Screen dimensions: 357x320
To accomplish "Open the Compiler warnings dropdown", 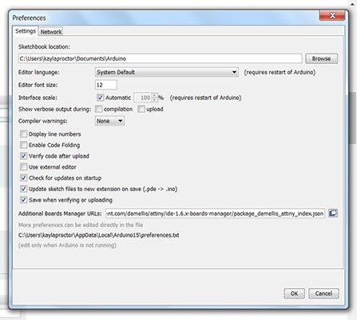I will click(x=109, y=121).
